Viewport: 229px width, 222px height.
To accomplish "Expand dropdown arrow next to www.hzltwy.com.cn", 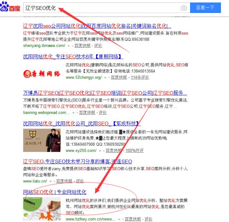I will [119, 219].
